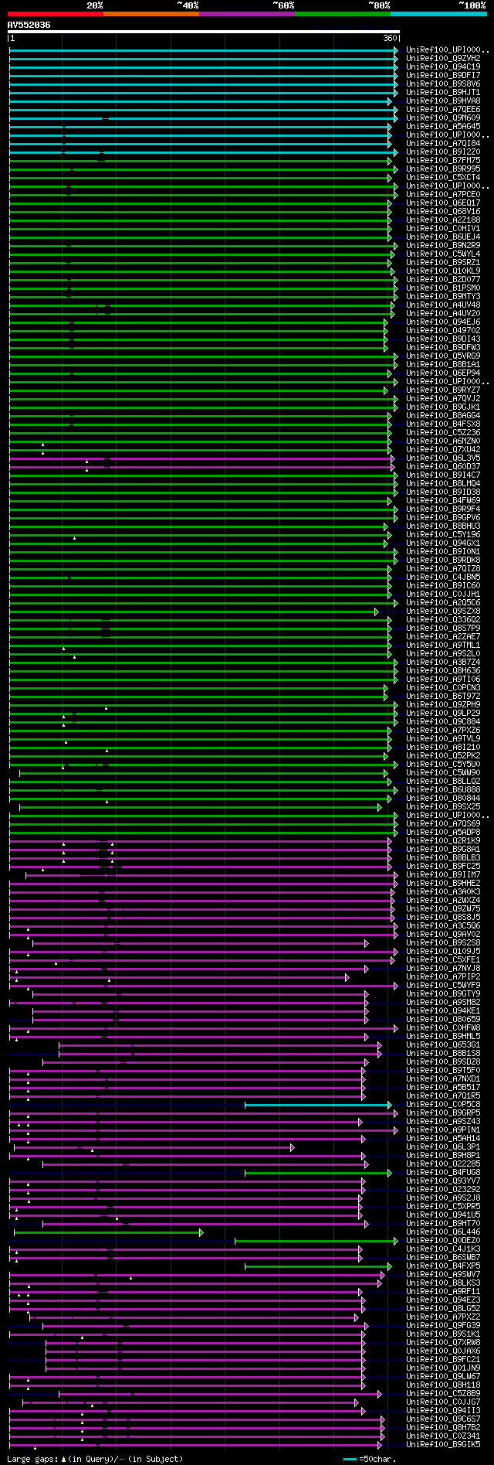Open hit UniRef100_Q9ZVH2

tap(443, 58)
